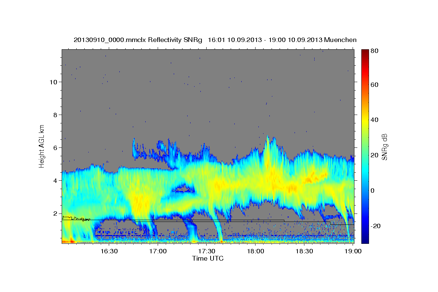This screenshot has width=438, height=292.
Task: Click the colorbar value 60
Action: click(x=374, y=85)
